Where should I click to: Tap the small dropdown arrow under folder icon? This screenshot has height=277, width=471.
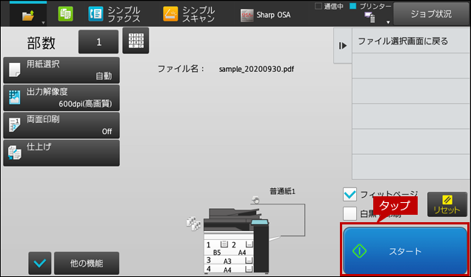pyautogui.click(x=43, y=23)
